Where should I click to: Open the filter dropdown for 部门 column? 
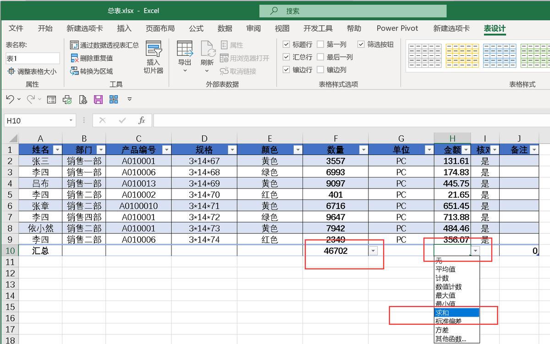click(101, 150)
